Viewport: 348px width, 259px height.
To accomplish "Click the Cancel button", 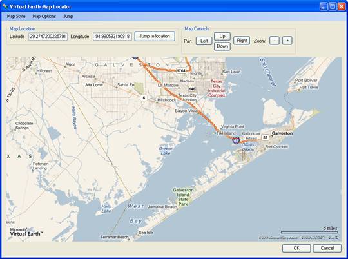I will tap(327, 248).
